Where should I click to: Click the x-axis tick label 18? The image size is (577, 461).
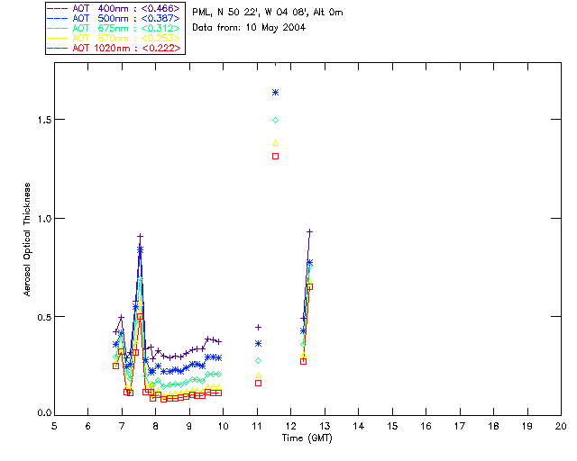493,426
